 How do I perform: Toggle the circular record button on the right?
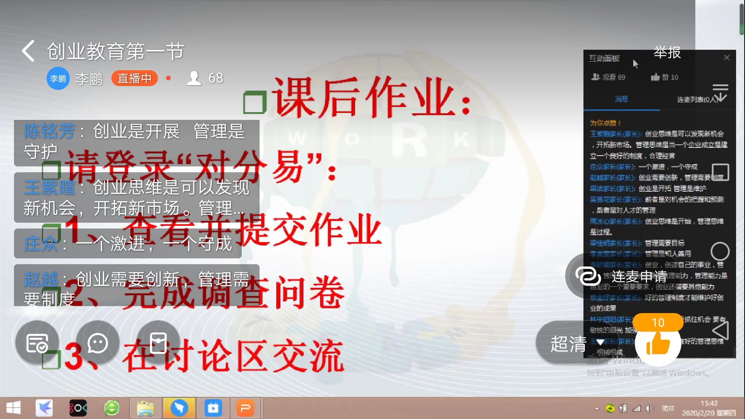(x=720, y=251)
